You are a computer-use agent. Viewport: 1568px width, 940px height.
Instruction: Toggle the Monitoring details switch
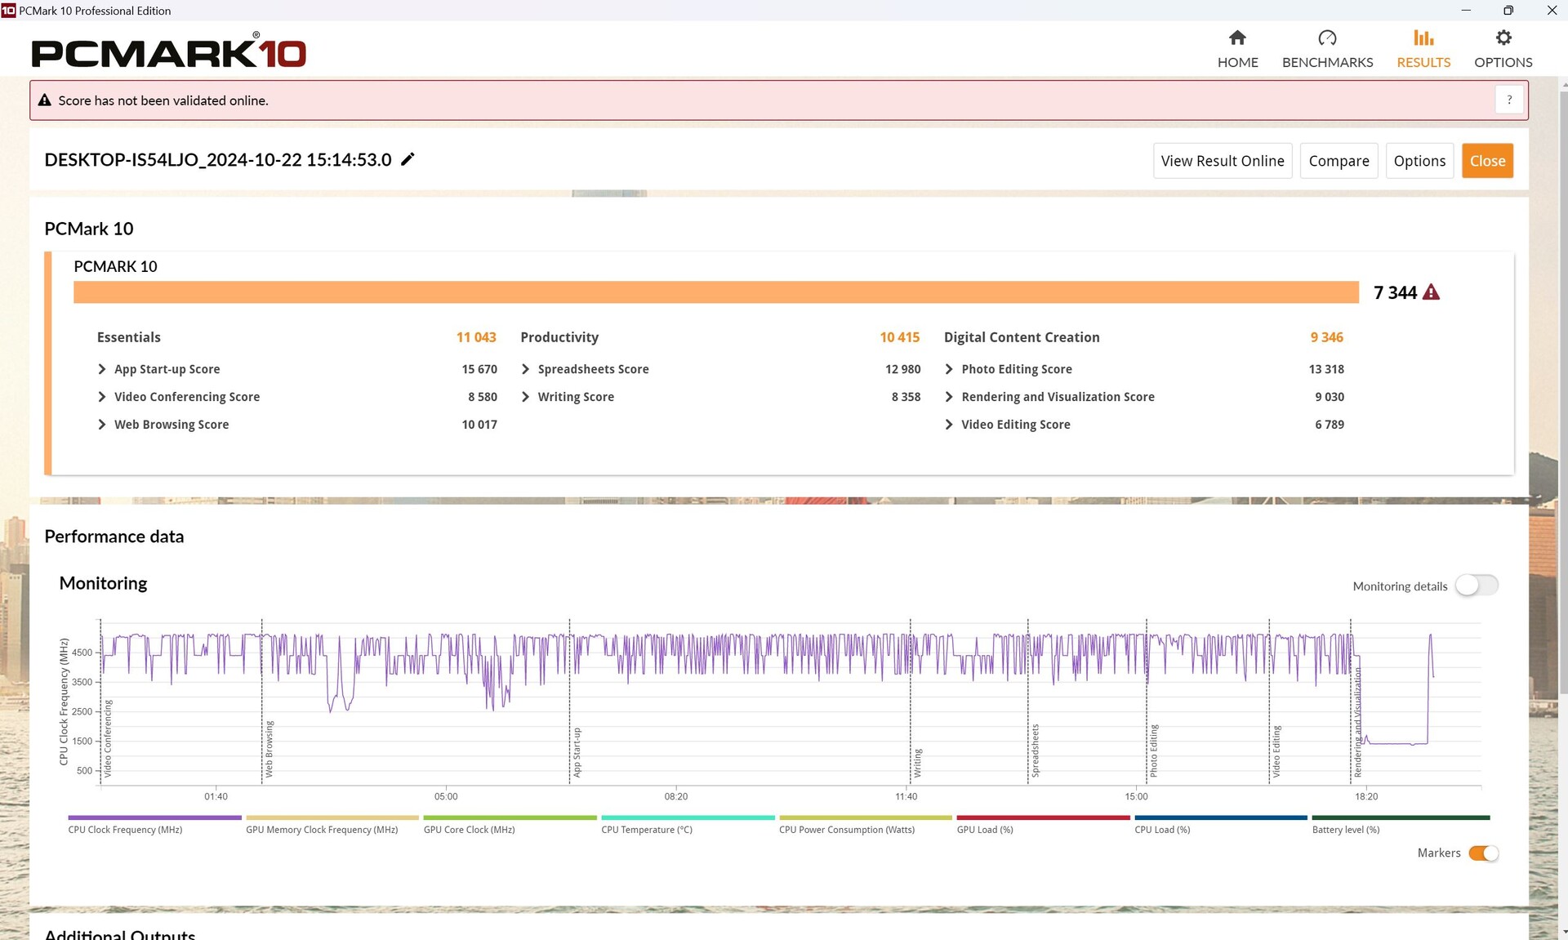1477,586
